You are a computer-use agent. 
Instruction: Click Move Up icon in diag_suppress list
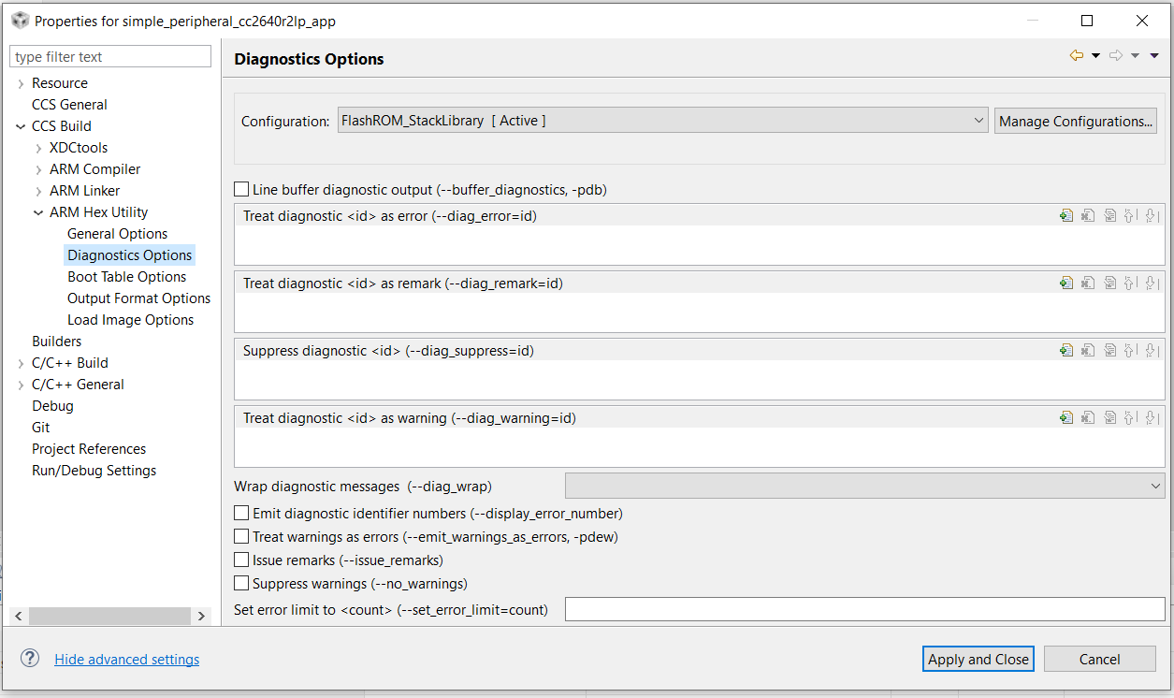(1130, 351)
